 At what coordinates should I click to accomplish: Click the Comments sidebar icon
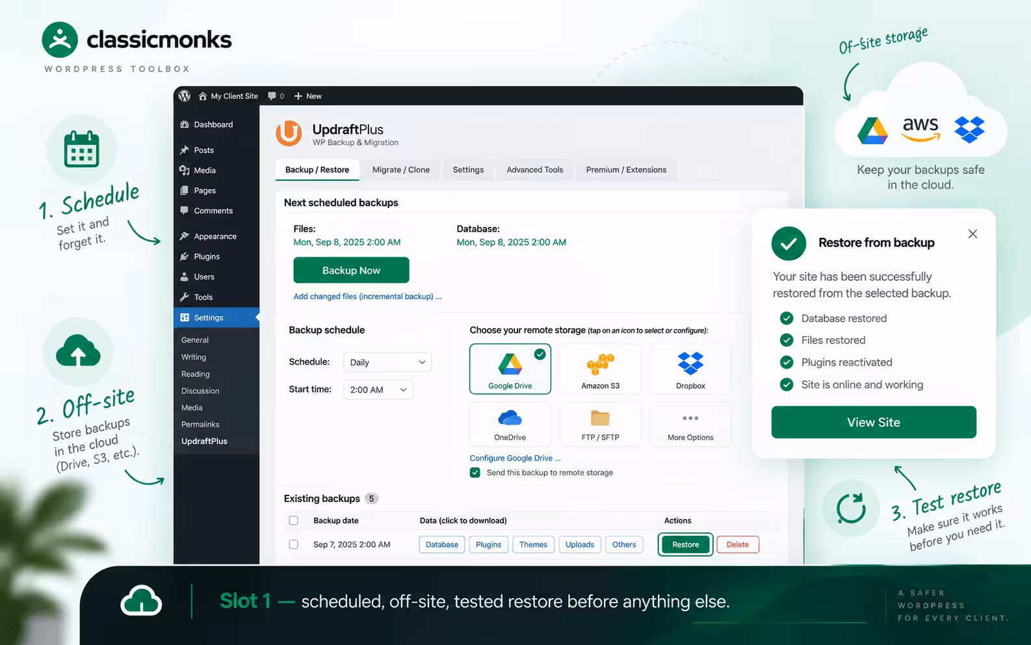[185, 211]
